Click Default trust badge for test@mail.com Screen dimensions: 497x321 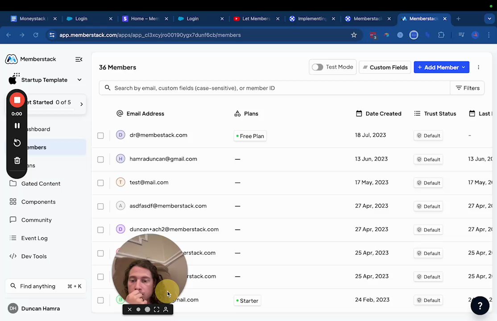pos(428,183)
